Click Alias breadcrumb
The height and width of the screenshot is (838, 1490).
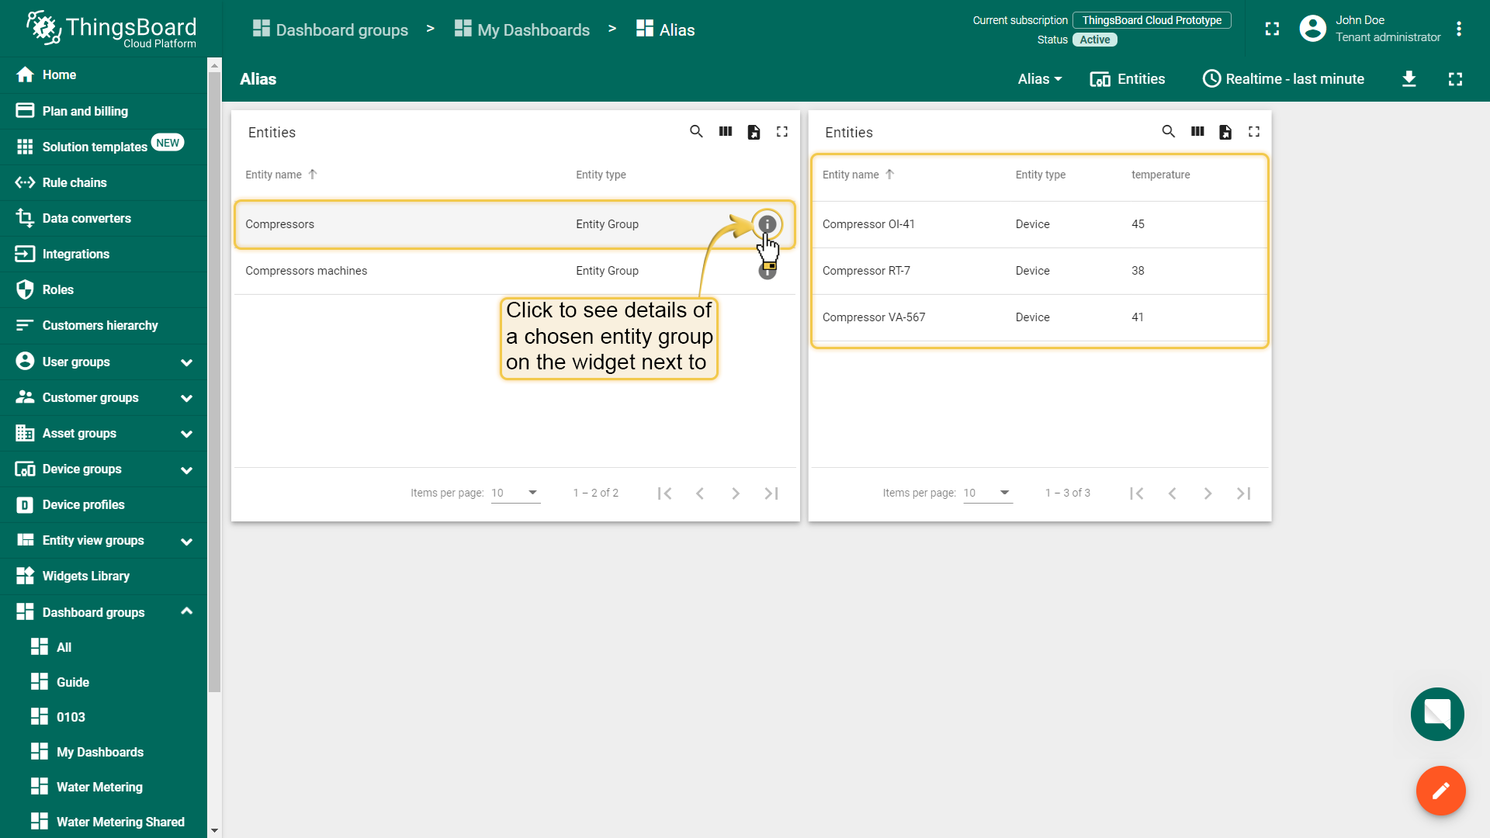[666, 29]
